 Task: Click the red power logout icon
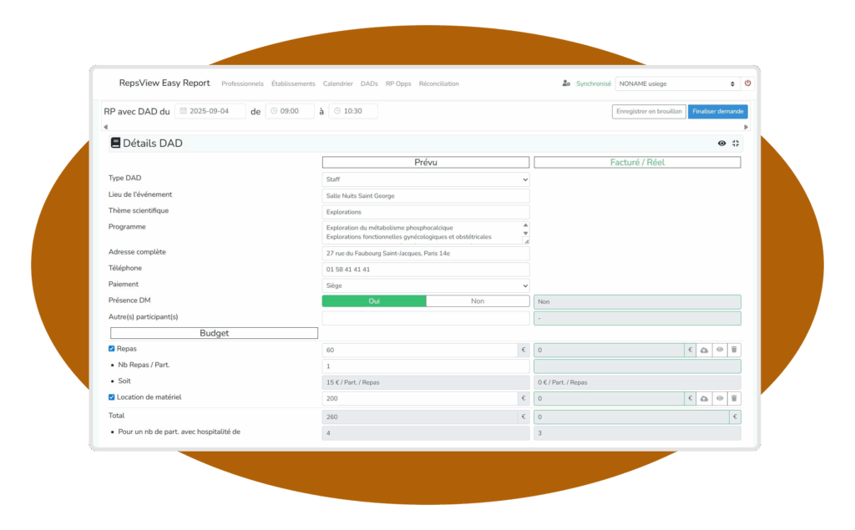tap(747, 83)
